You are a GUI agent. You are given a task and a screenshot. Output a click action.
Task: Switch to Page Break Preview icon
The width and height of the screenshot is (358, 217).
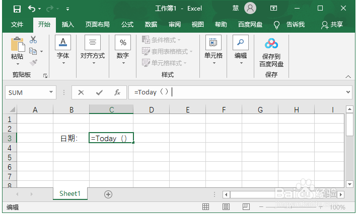(246, 207)
